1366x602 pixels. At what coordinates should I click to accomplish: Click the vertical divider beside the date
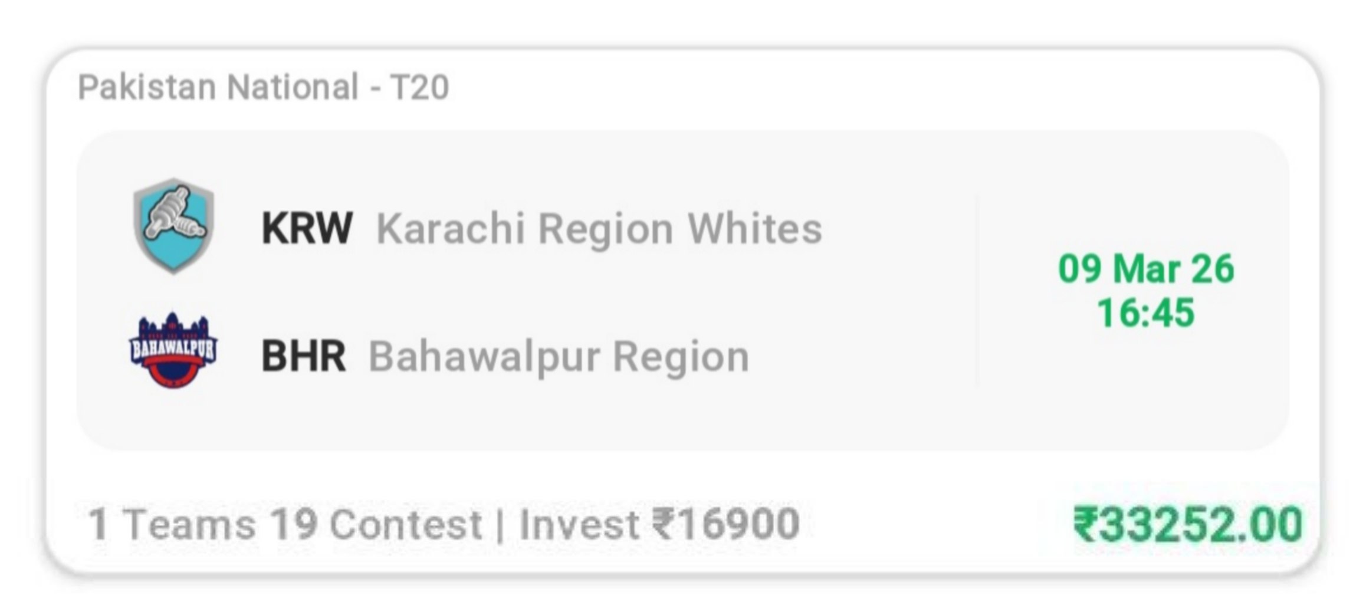(x=976, y=290)
